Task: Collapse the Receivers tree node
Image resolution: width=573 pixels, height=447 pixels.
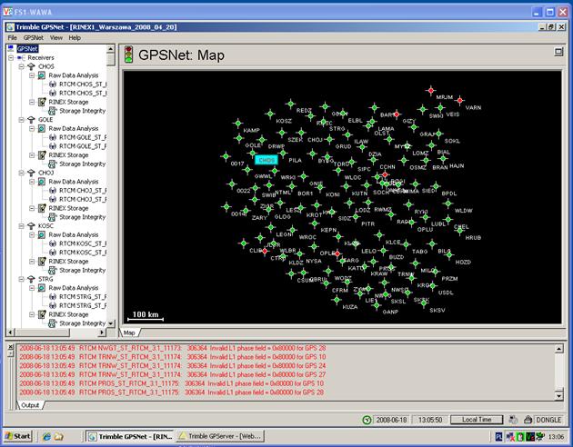Action: [11, 57]
